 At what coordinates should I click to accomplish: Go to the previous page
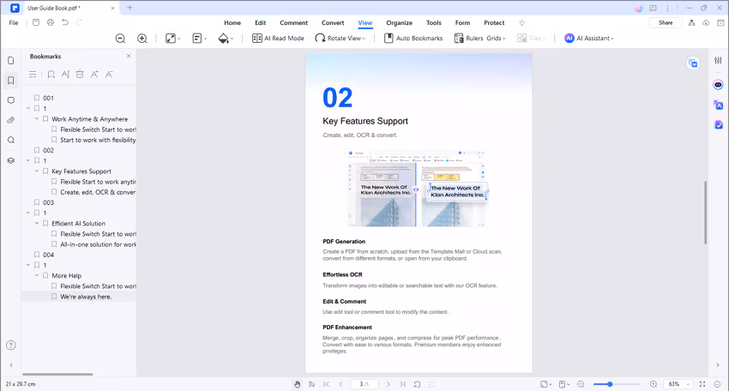(340, 384)
